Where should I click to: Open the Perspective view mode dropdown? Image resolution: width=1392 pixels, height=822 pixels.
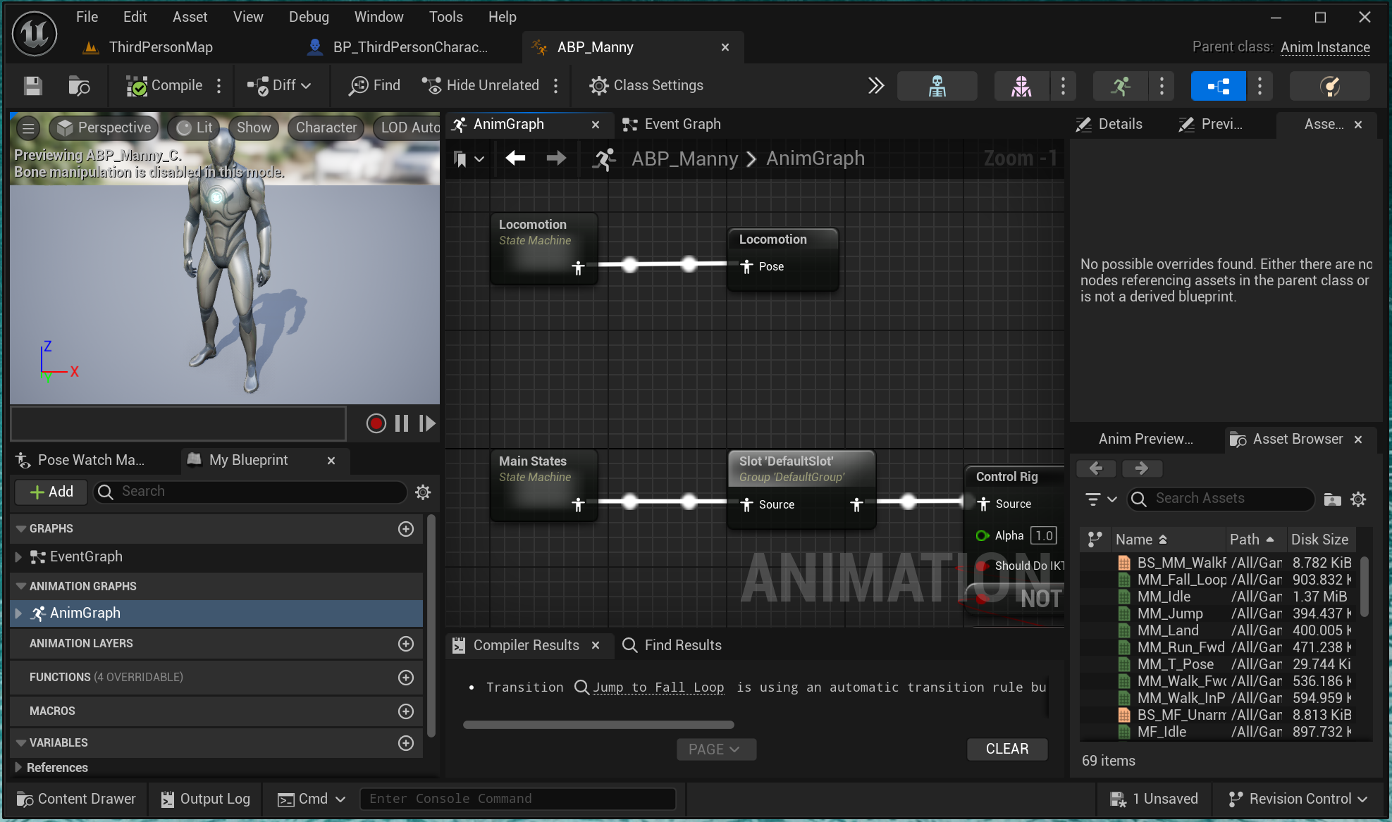(x=105, y=128)
